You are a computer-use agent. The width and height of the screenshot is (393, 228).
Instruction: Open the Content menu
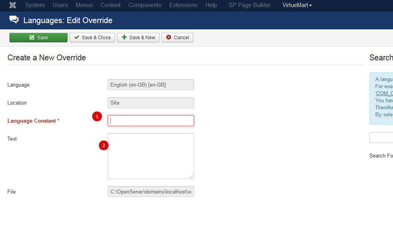[x=110, y=5]
